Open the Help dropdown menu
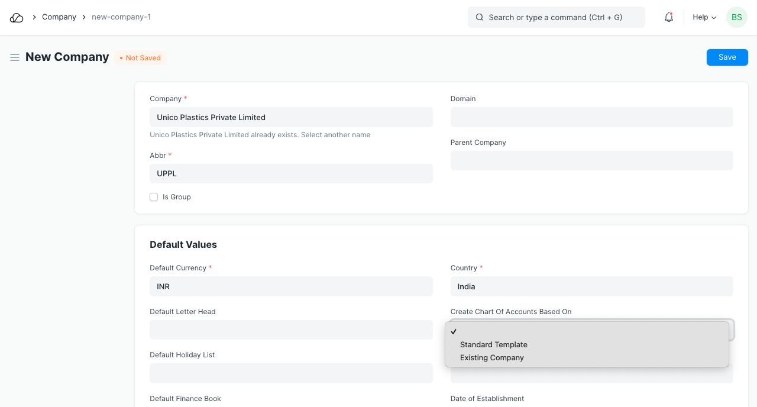This screenshot has width=757, height=407. [x=704, y=17]
